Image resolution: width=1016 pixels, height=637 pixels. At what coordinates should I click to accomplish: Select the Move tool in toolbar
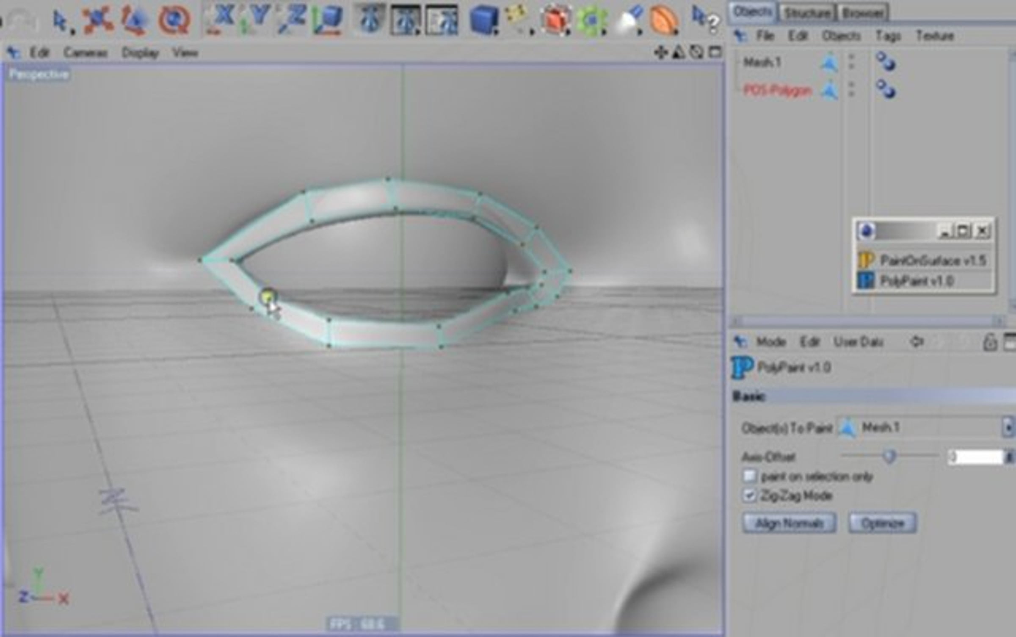click(98, 19)
